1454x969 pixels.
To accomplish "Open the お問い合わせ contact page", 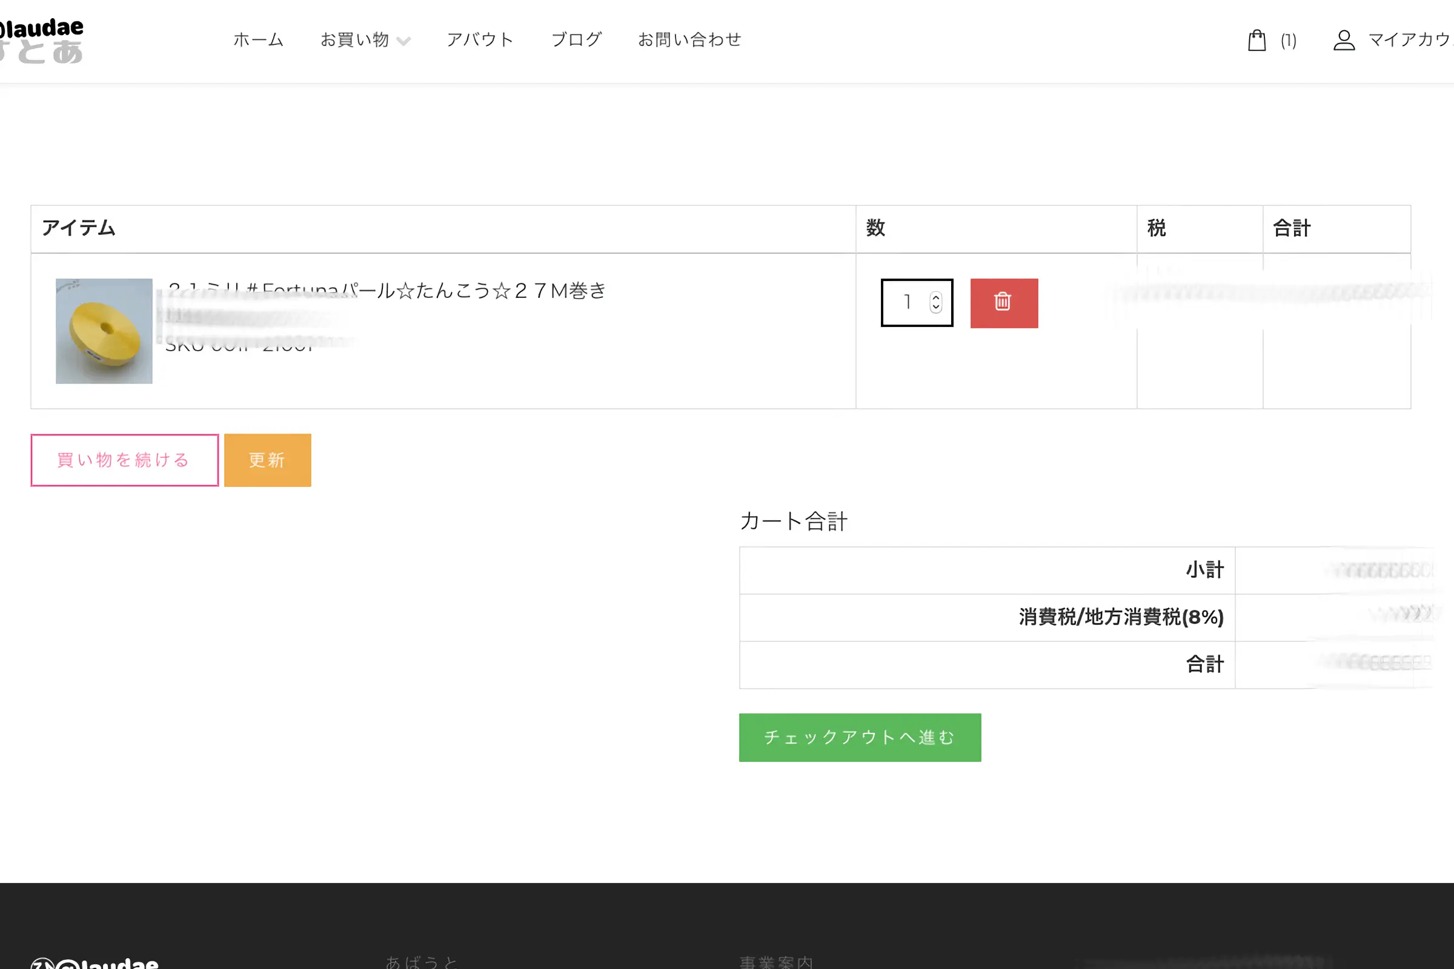I will (689, 40).
